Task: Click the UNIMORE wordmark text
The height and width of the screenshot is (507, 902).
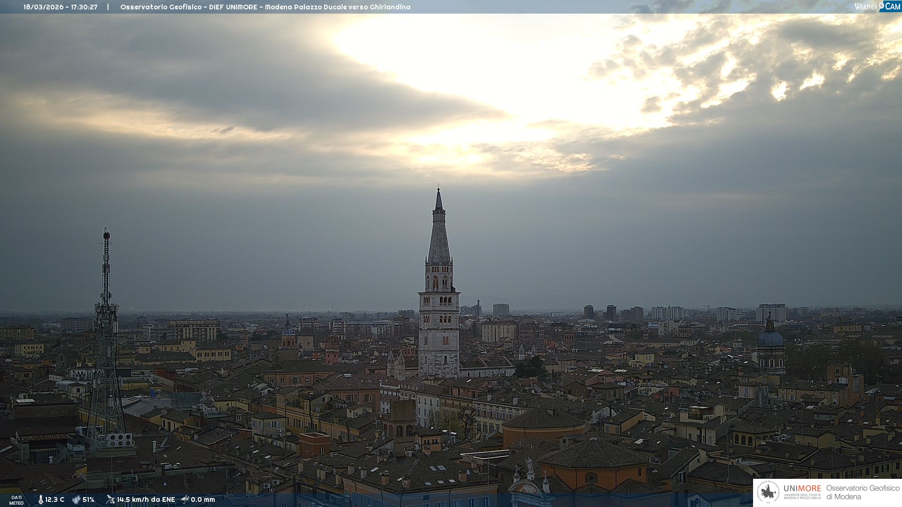Action: (x=802, y=488)
